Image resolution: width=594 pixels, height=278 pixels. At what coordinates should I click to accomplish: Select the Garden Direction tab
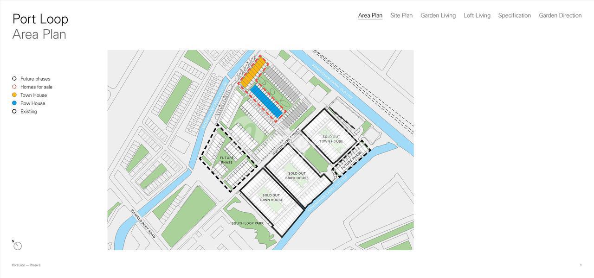pyautogui.click(x=560, y=15)
